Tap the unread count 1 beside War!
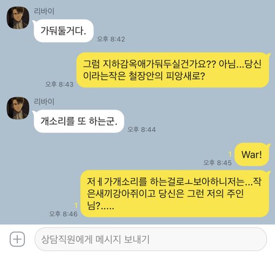Viewport: 275px width, 254px height. click(x=230, y=154)
